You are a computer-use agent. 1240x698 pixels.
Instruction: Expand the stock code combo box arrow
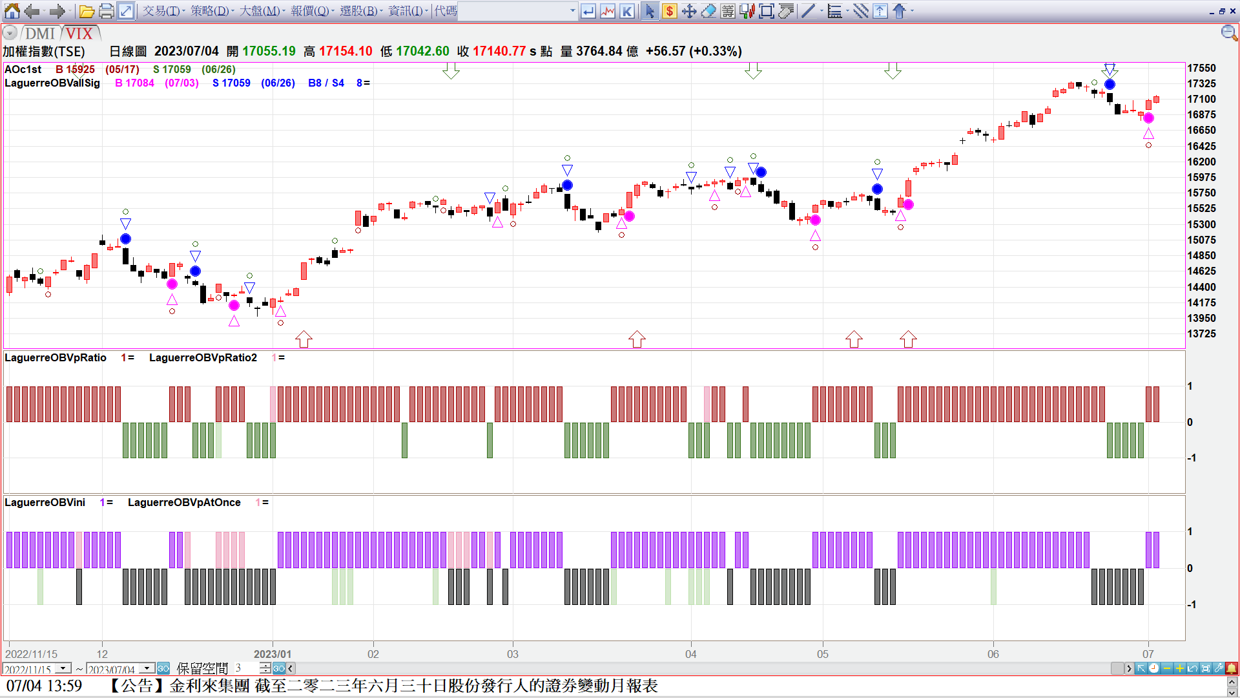572,11
